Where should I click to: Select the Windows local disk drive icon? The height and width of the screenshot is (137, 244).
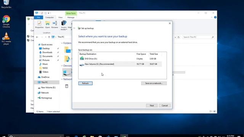click(x=67, y=72)
